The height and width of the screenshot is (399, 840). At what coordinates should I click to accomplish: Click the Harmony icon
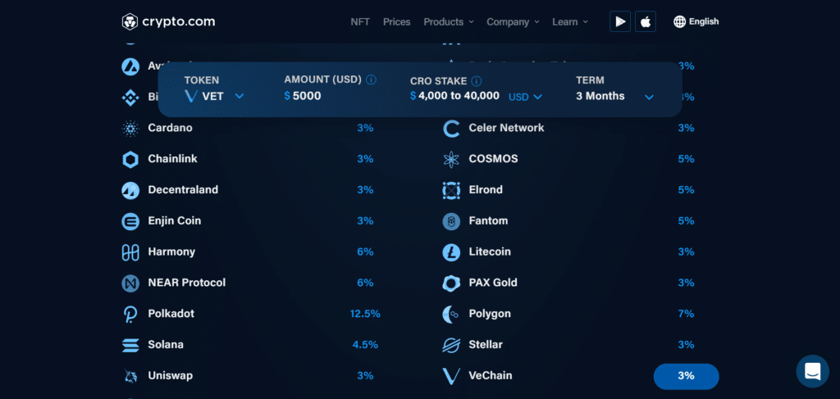(130, 252)
